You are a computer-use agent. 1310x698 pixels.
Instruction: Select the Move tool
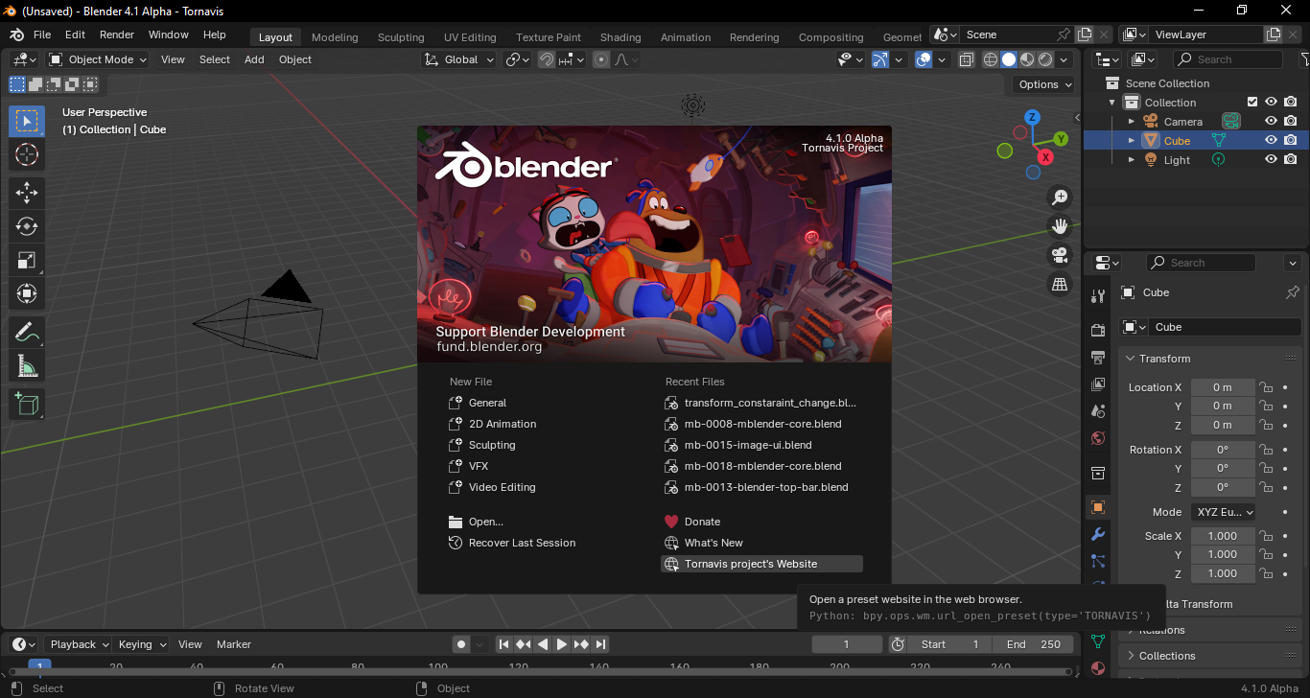coord(27,193)
